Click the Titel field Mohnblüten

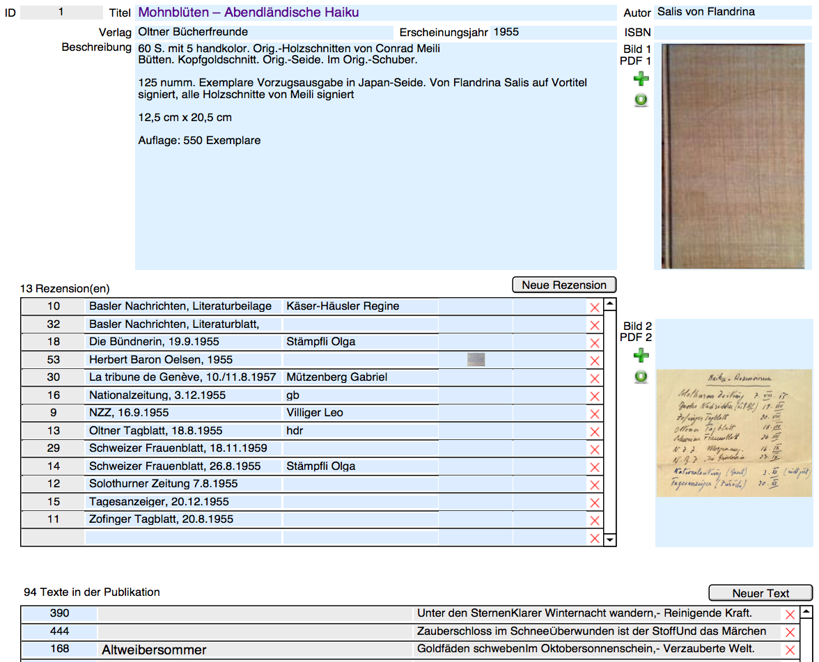click(376, 13)
